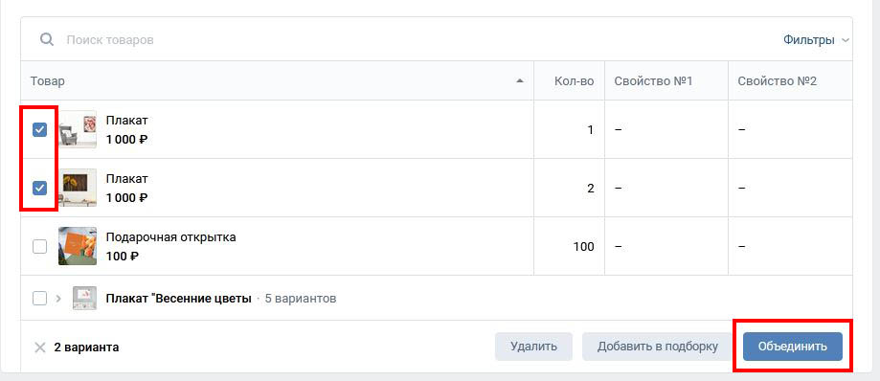Click the Свойство №1 column header
Image resolution: width=880 pixels, height=381 pixels.
click(x=653, y=81)
